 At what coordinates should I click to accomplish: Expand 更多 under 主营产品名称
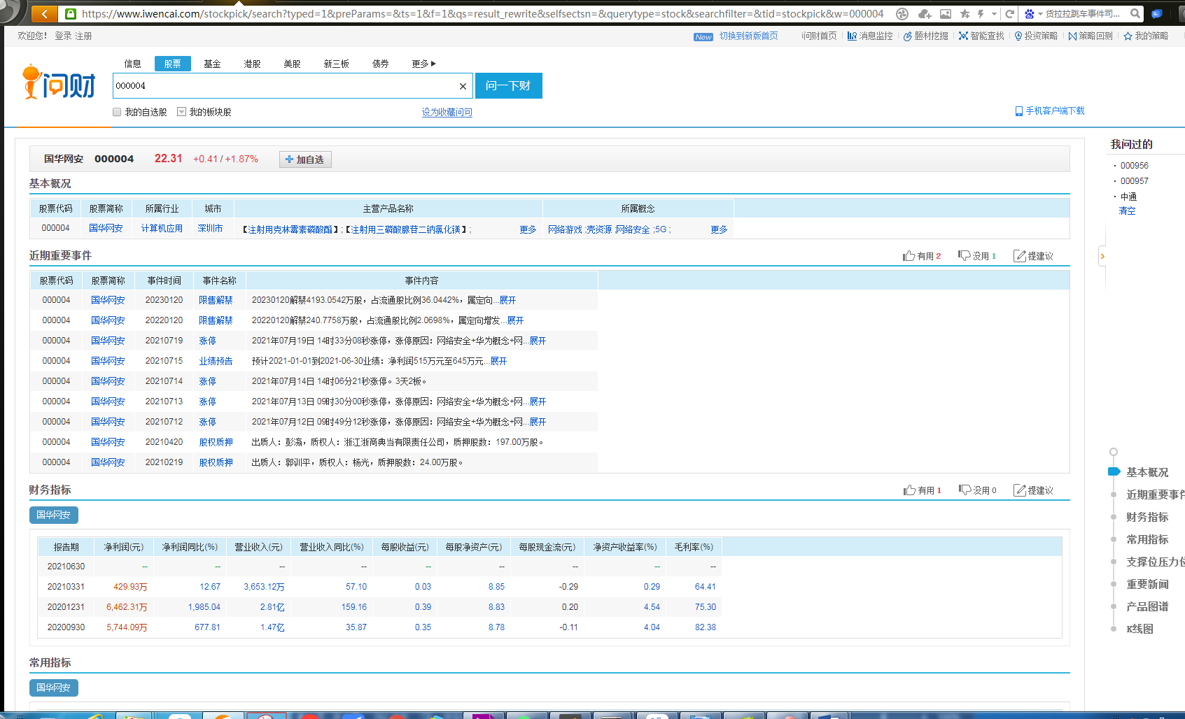528,229
